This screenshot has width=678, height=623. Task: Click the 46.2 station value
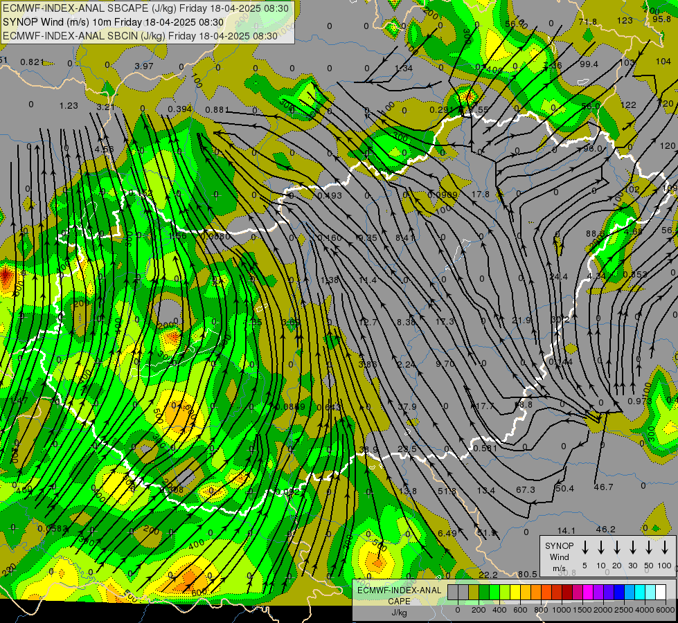click(x=605, y=530)
